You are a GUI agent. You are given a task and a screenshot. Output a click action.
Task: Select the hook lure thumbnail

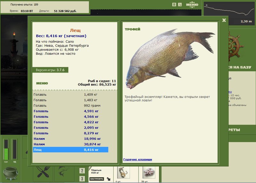pos(124,172)
